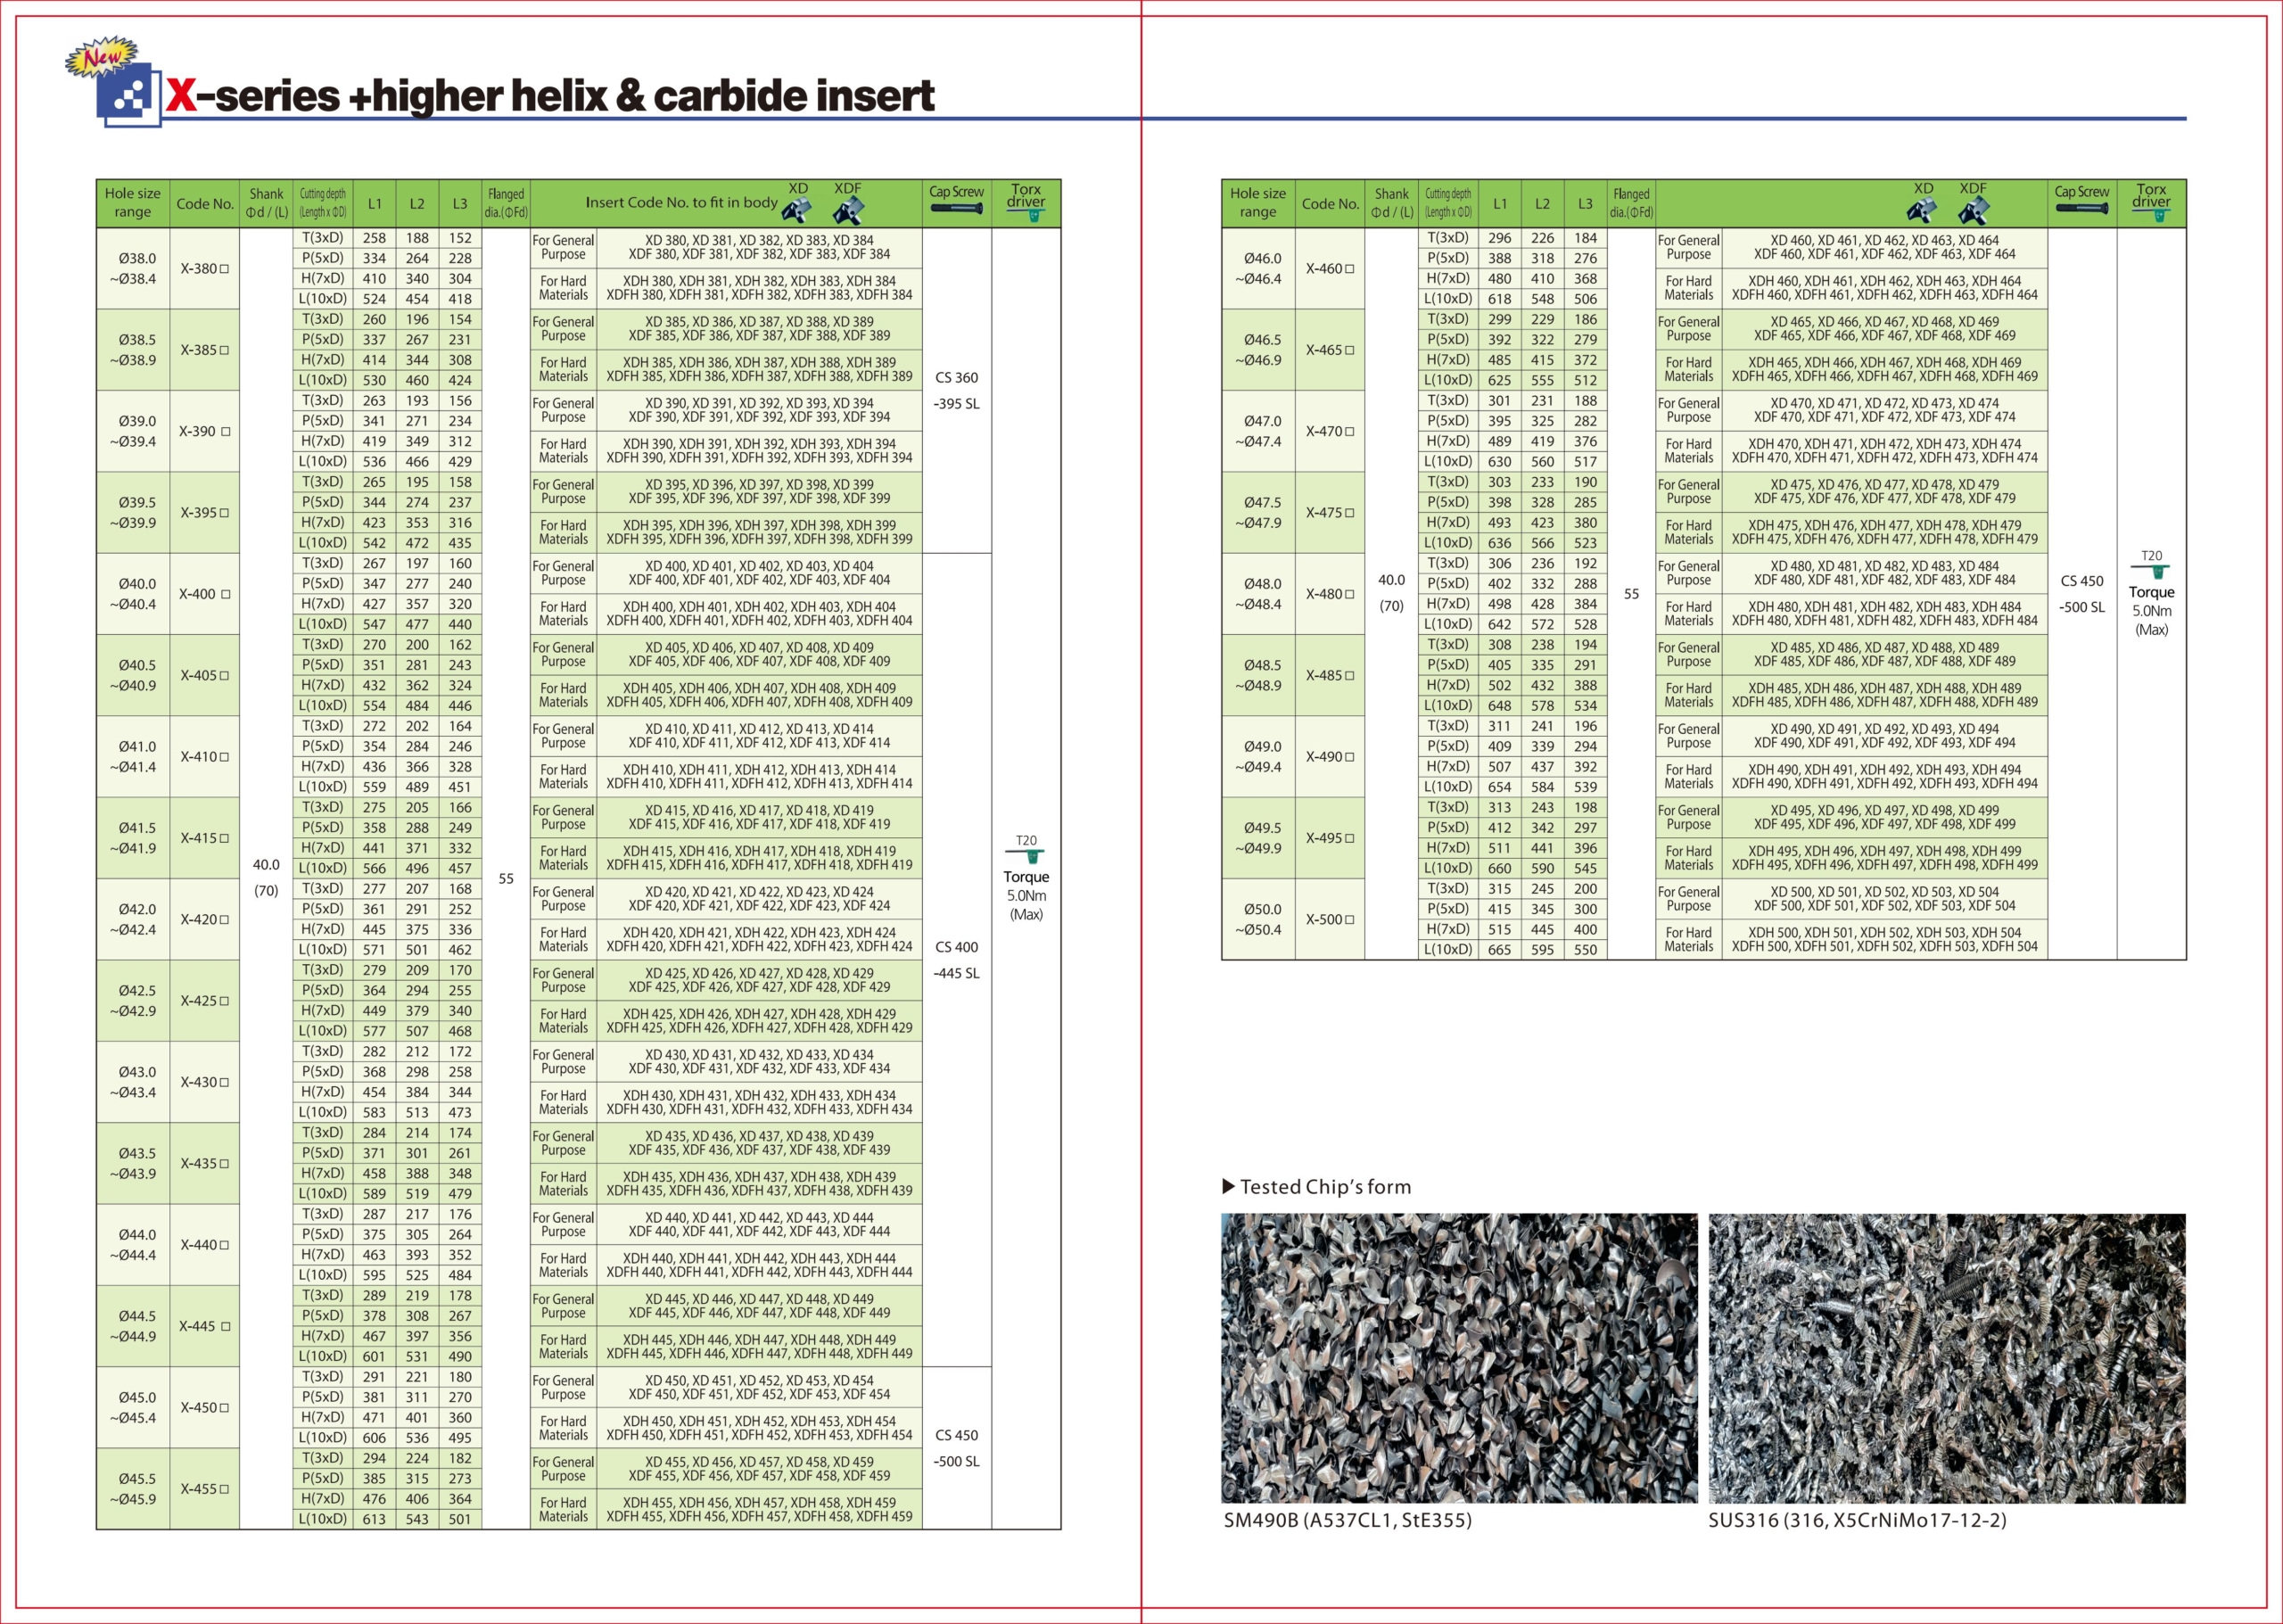Click shank 40.0 (70) cell in left table
2283x1624 pixels.
point(266,878)
